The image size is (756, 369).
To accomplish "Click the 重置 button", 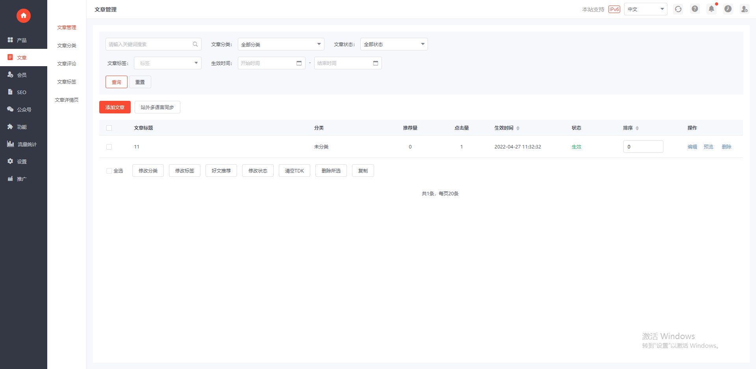I will 140,82.
